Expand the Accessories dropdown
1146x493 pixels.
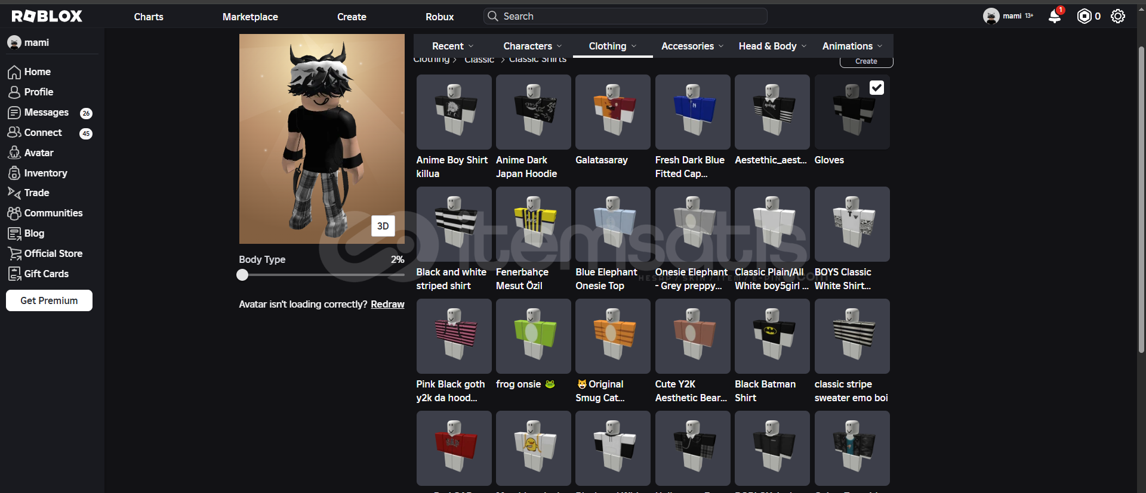pos(692,46)
